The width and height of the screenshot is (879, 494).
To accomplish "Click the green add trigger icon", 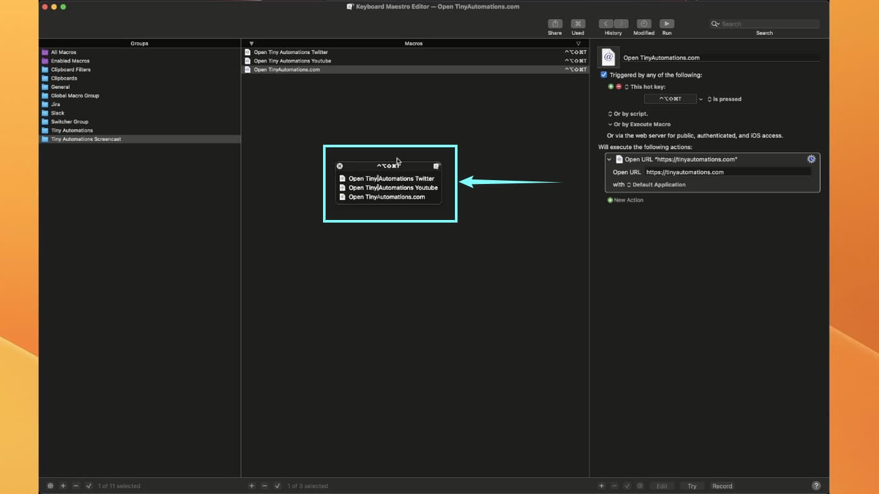I will (611, 86).
